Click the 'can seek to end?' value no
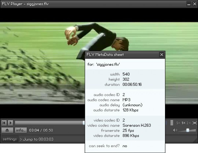198x153 pixels. 125,146
